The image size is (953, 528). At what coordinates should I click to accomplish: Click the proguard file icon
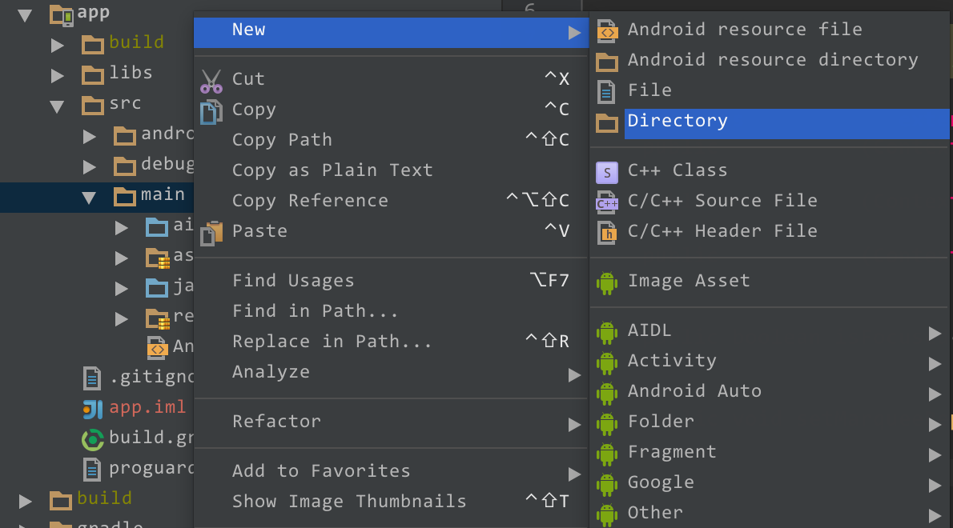(x=92, y=469)
